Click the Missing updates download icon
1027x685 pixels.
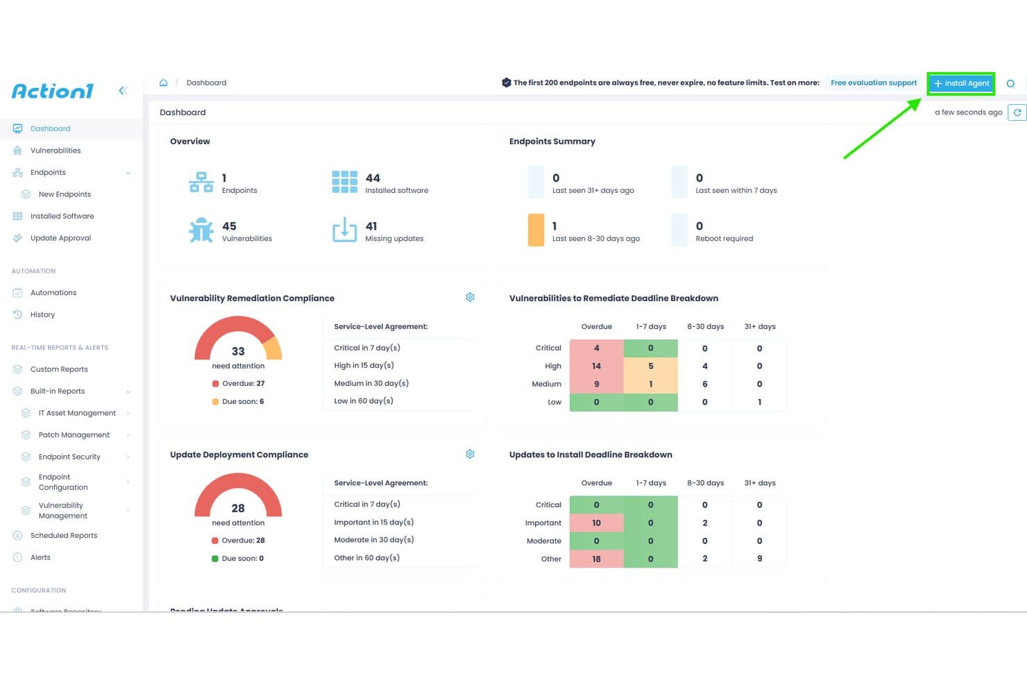345,230
